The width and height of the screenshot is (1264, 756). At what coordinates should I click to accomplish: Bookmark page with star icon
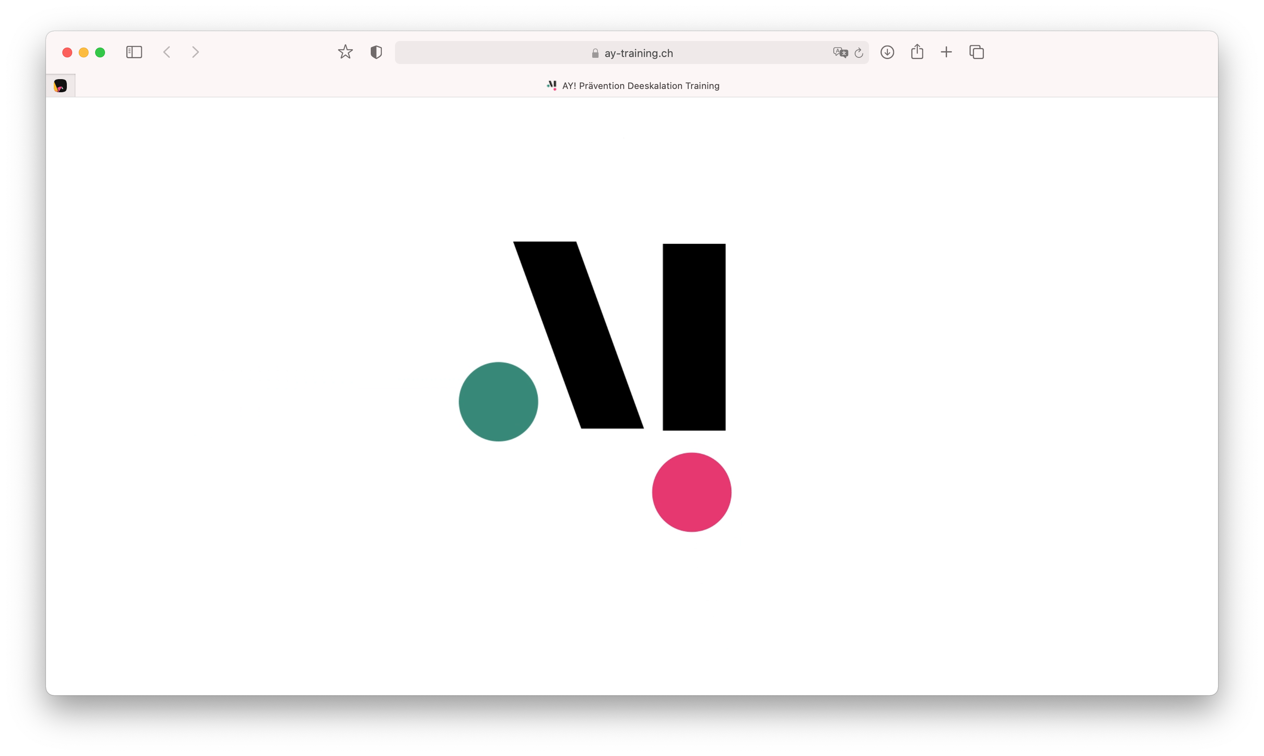click(345, 52)
